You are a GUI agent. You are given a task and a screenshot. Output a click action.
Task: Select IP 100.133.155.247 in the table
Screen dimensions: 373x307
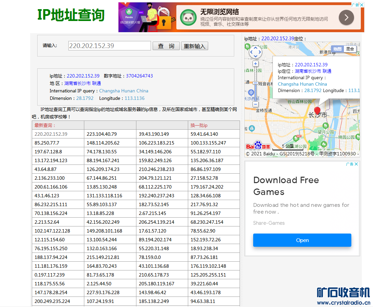click(x=208, y=143)
